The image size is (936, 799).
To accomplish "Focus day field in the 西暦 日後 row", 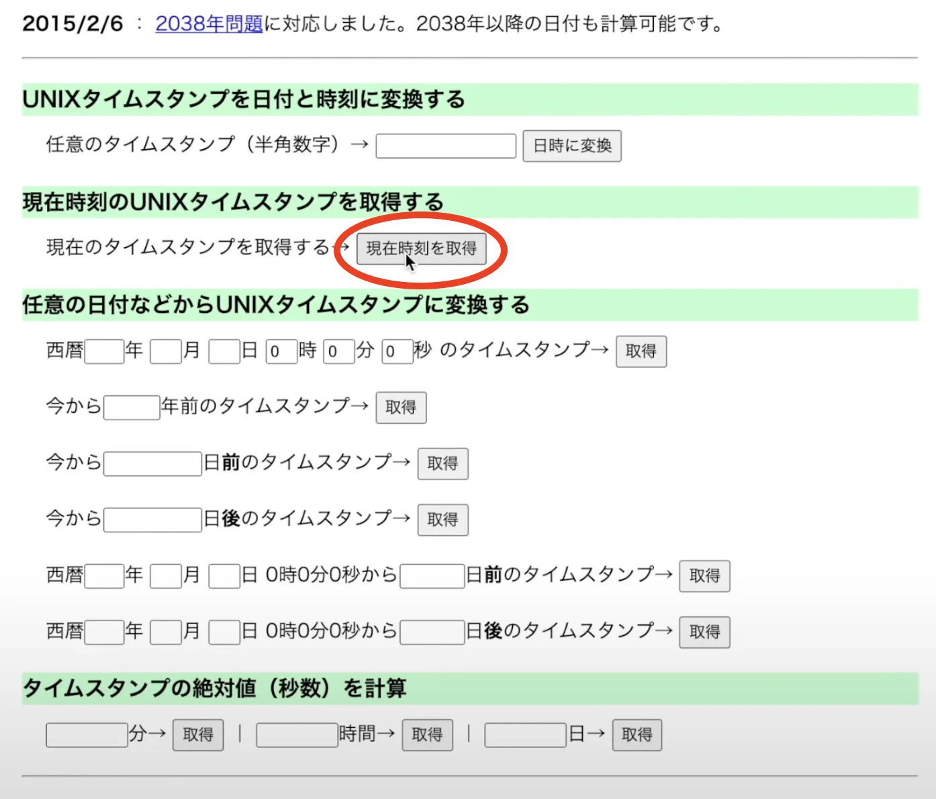I will click(x=224, y=632).
